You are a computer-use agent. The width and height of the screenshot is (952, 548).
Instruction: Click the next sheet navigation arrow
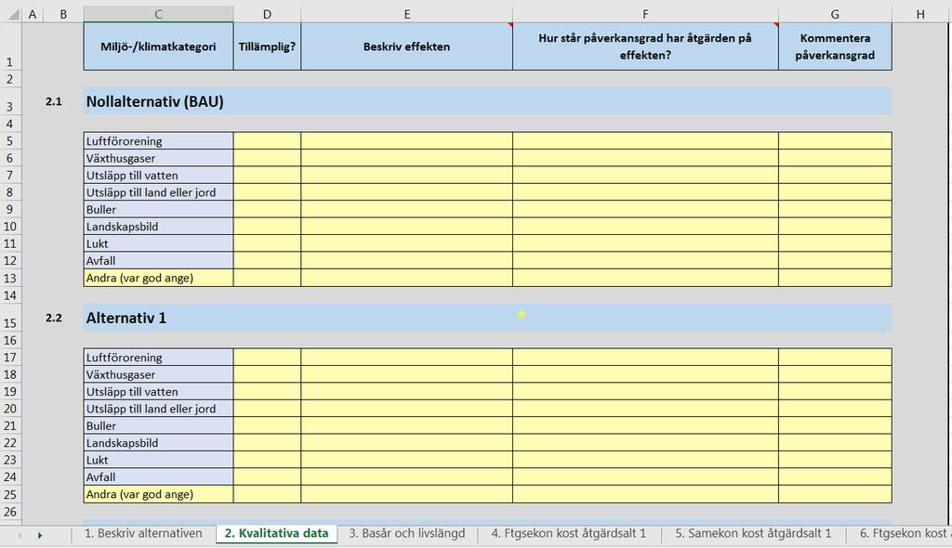click(40, 535)
